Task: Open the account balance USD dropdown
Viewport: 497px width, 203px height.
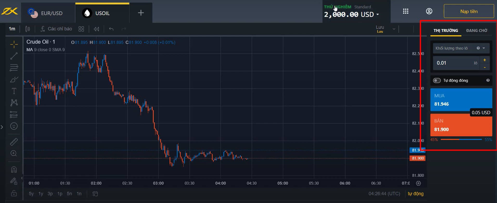Action: [378, 15]
